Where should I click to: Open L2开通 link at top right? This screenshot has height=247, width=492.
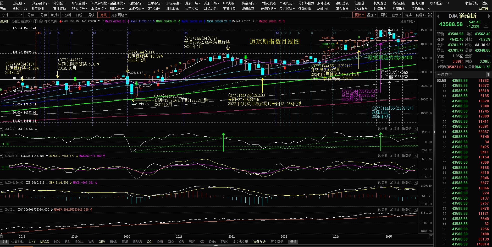click(x=483, y=9)
